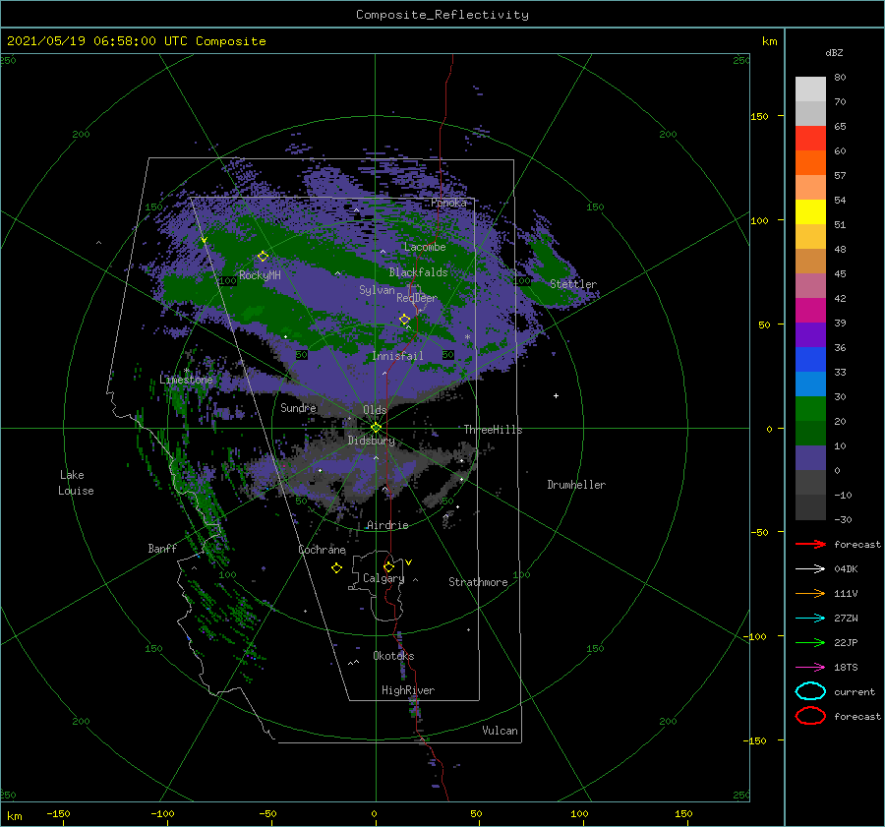This screenshot has width=885, height=827.
Task: Click the 80 dBZ scale value
Action: [x=840, y=78]
